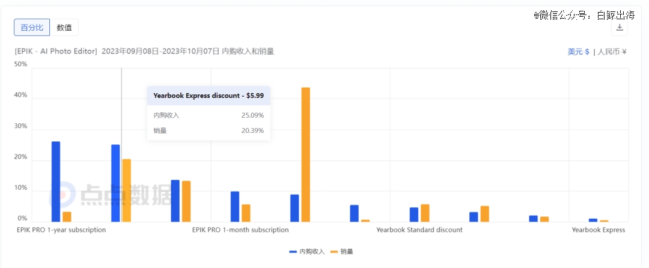Click the tallest orange sales bar
This screenshot has height=268, width=649.
click(x=305, y=154)
